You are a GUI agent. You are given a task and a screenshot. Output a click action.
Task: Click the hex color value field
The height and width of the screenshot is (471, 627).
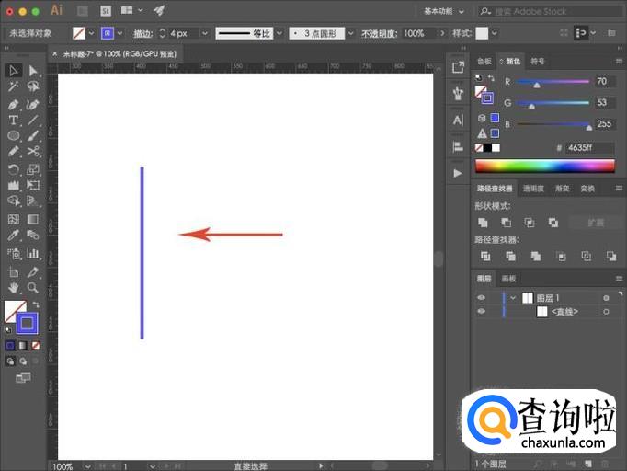[588, 147]
